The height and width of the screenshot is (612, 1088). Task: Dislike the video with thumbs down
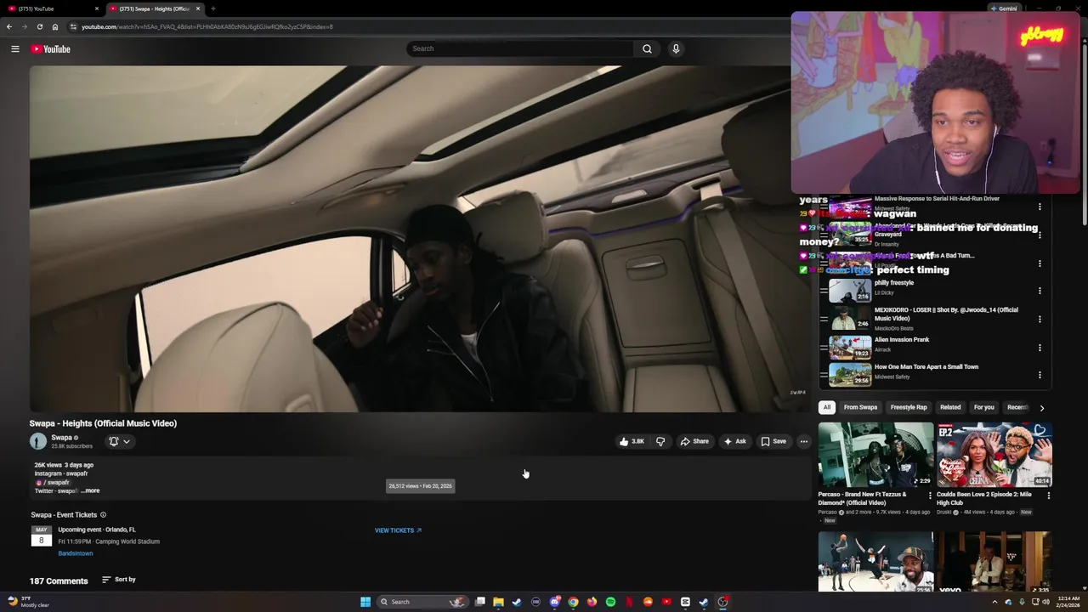660,441
